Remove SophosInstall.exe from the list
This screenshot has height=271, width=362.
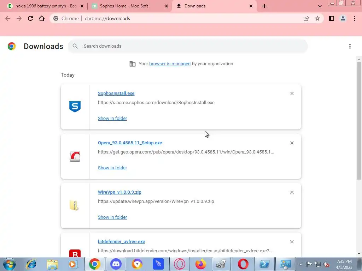pos(292,93)
